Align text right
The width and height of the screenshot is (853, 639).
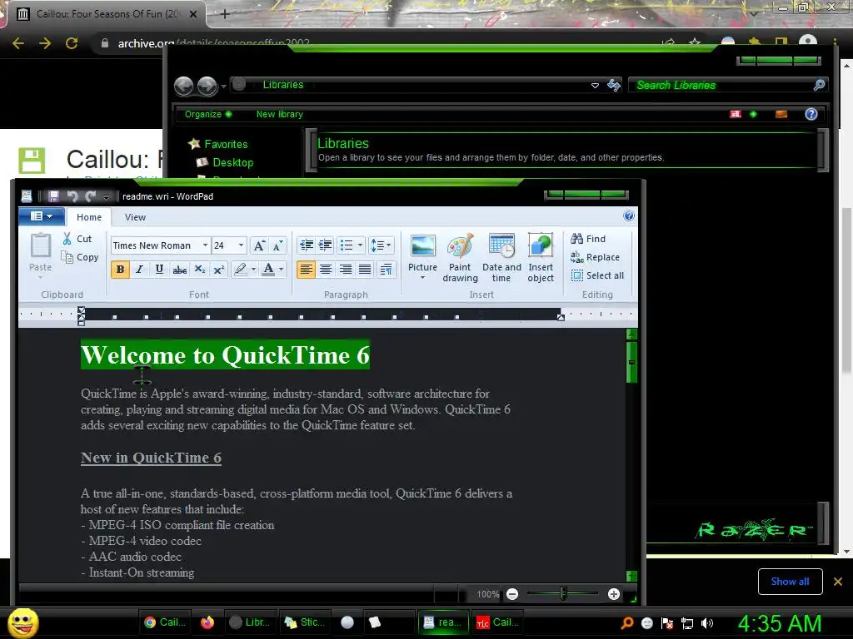click(346, 269)
